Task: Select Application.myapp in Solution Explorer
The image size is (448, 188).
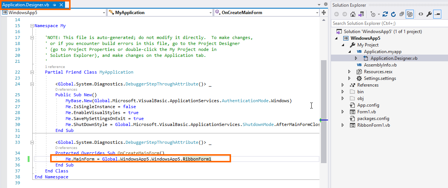Action: click(383, 52)
